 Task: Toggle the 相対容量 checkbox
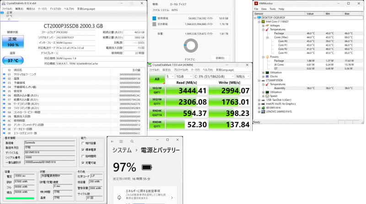[83, 143]
